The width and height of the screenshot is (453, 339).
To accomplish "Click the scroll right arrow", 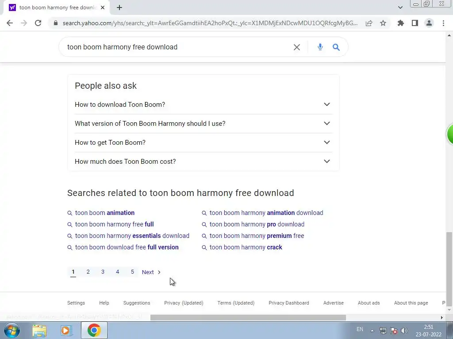I will pyautogui.click(x=442, y=318).
